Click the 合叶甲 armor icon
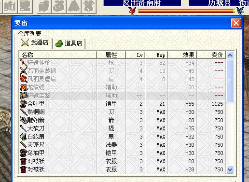The width and height of the screenshot is (249, 182). pyautogui.click(x=24, y=104)
